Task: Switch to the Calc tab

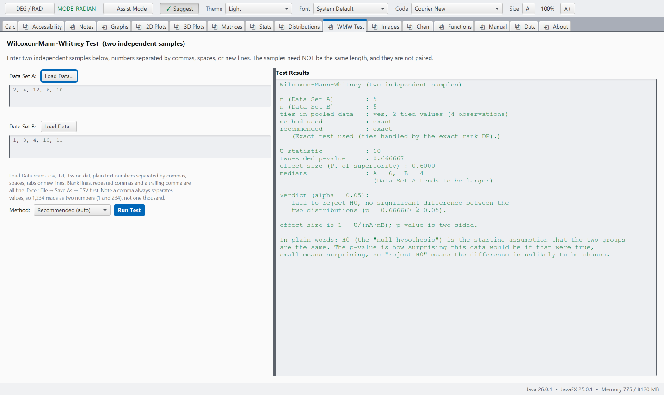Action: pyautogui.click(x=10, y=27)
